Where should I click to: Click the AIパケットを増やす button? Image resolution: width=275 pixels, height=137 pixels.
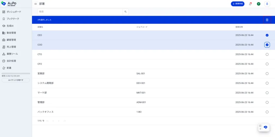pos(16,80)
